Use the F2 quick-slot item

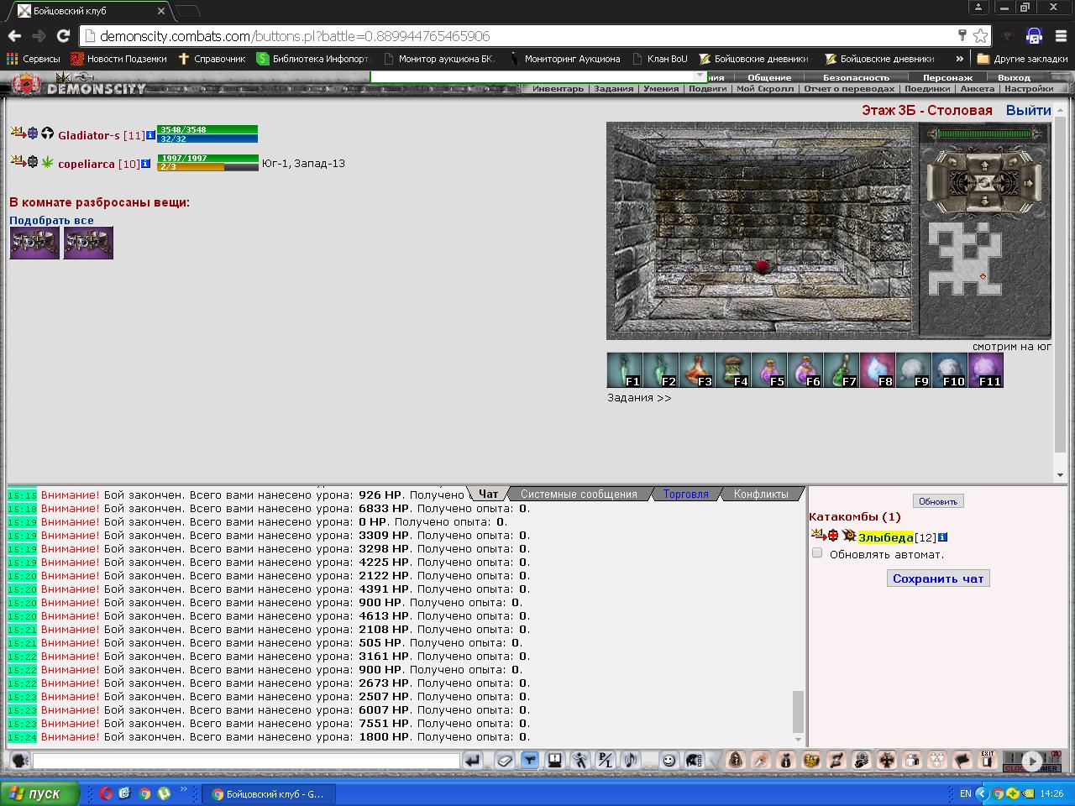[x=661, y=370]
